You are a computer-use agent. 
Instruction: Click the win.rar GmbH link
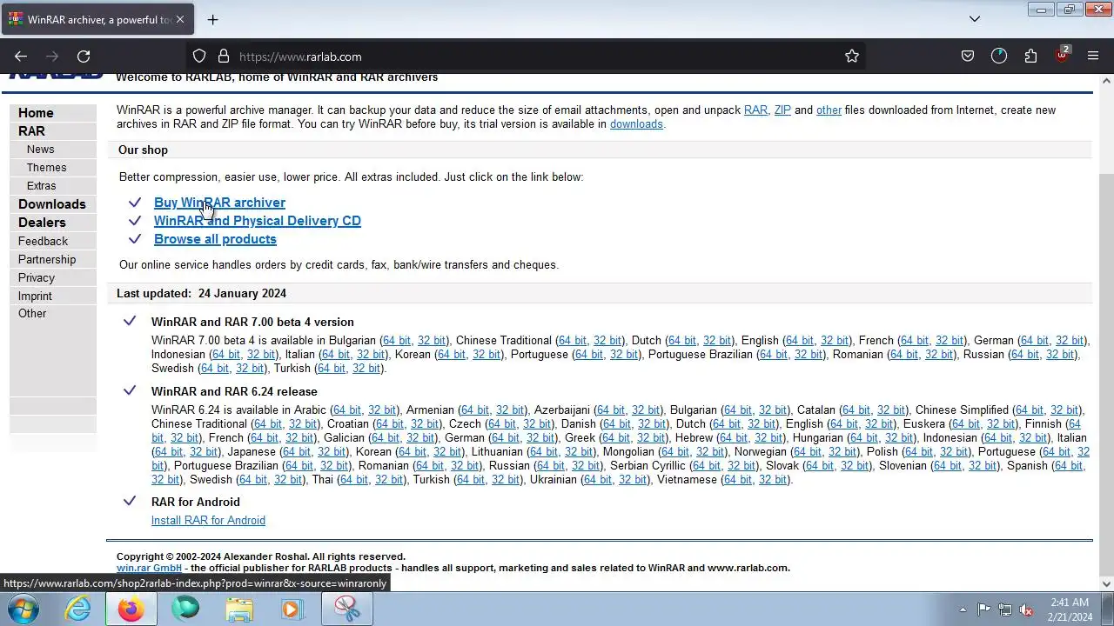tap(149, 568)
